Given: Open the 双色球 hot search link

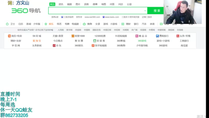Looking at the screenshot, I should [79, 17].
